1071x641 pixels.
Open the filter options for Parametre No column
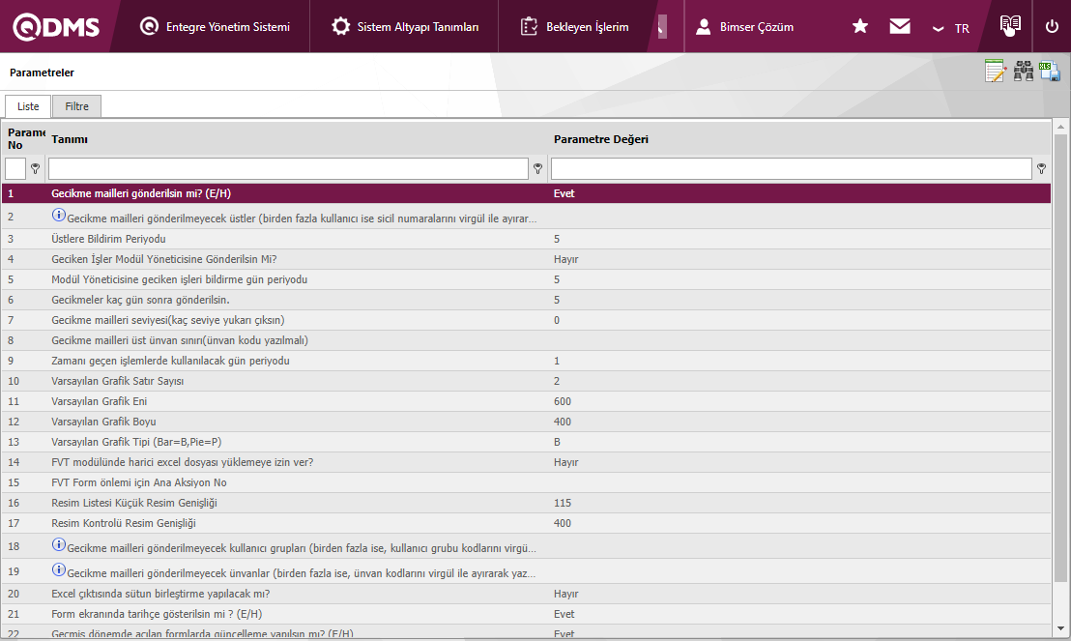(35, 168)
